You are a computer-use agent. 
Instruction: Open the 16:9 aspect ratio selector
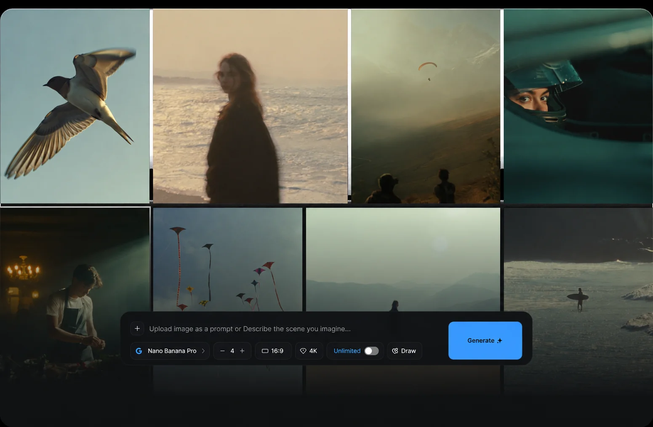273,351
